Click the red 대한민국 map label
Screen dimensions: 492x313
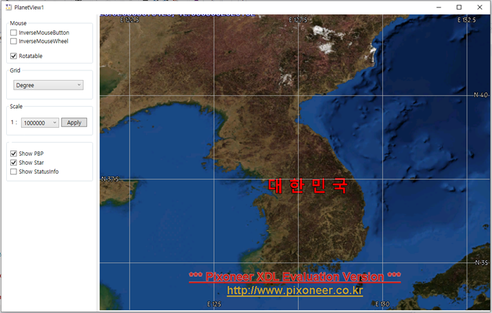[x=308, y=186]
